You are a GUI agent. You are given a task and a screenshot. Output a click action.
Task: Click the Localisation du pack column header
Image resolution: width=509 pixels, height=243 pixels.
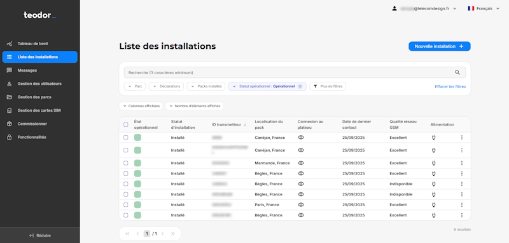268,124
